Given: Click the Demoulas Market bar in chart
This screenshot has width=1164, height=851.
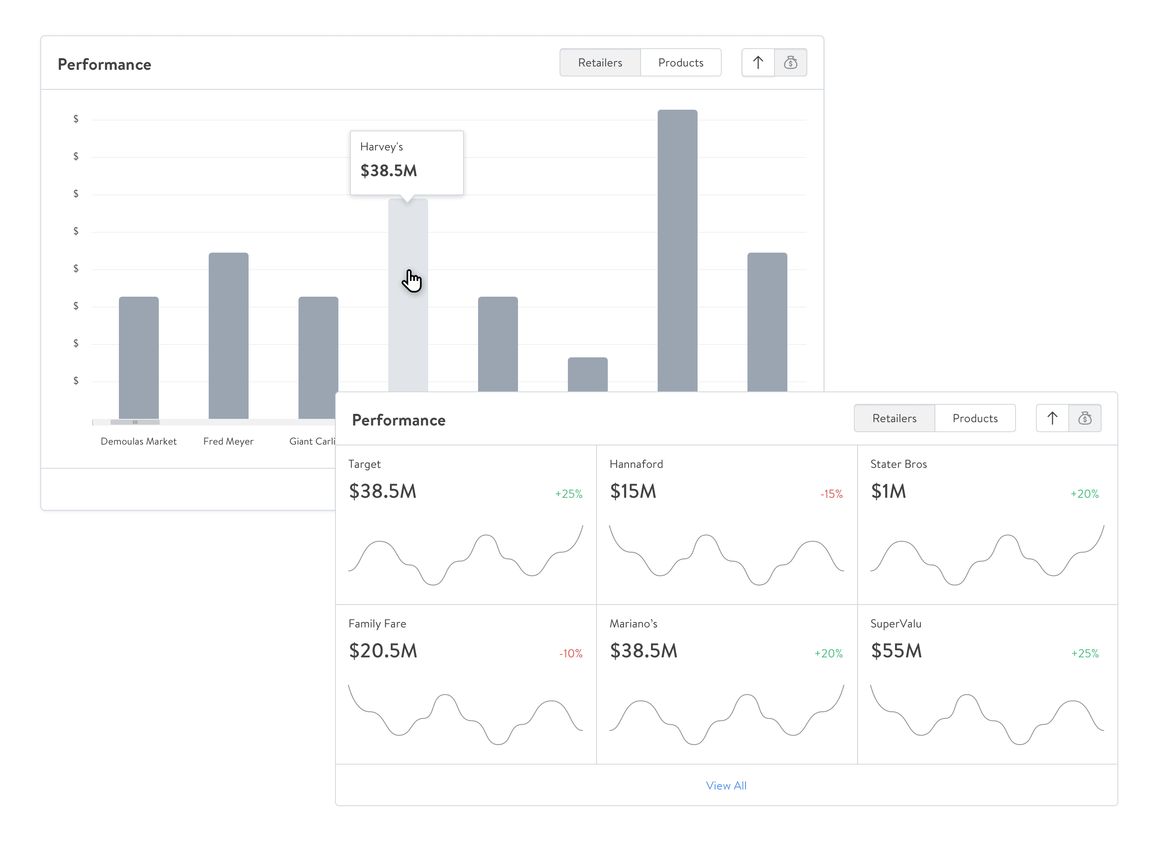Looking at the screenshot, I should click(x=138, y=357).
